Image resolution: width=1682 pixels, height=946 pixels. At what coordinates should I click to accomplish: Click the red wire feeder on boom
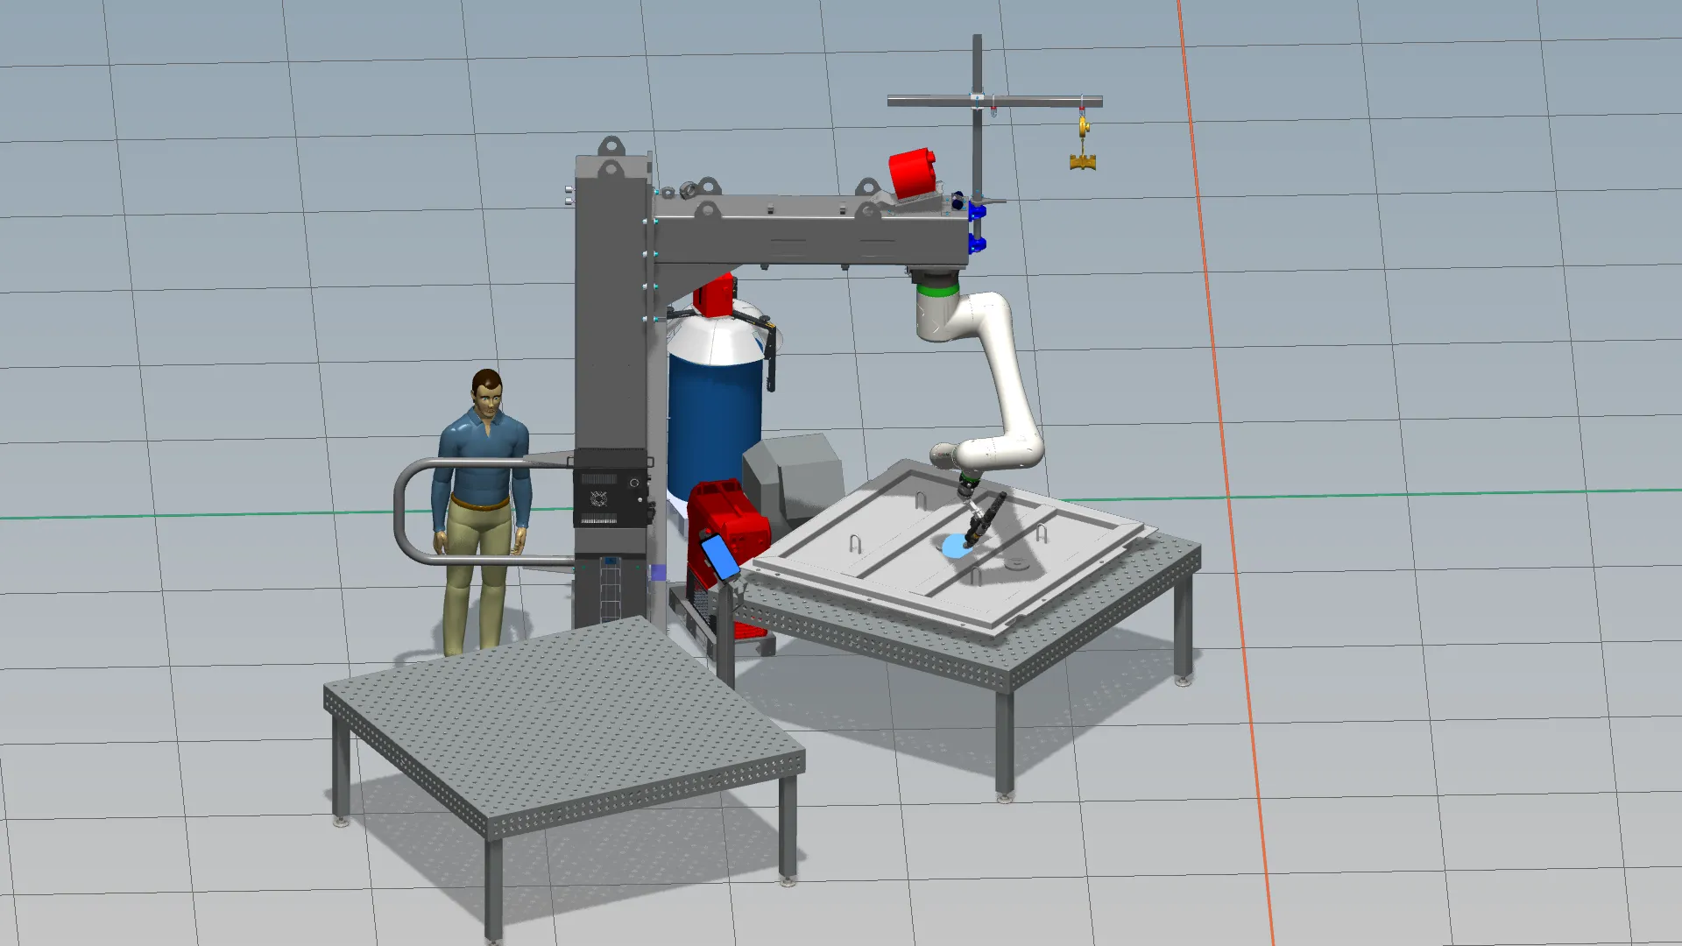911,173
